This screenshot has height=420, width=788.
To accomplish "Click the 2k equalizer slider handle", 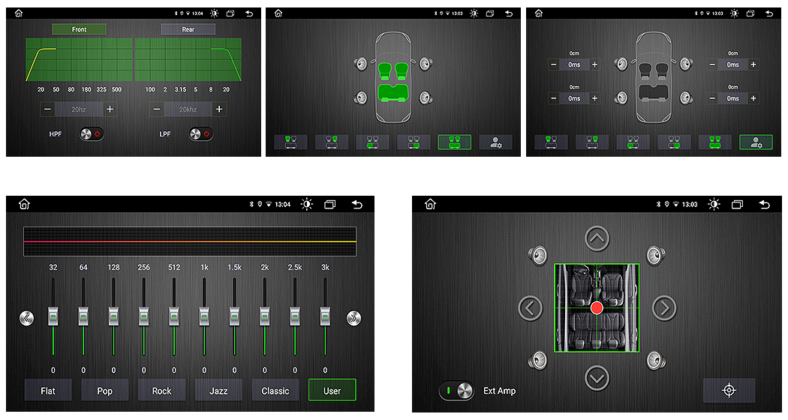I will (265, 316).
